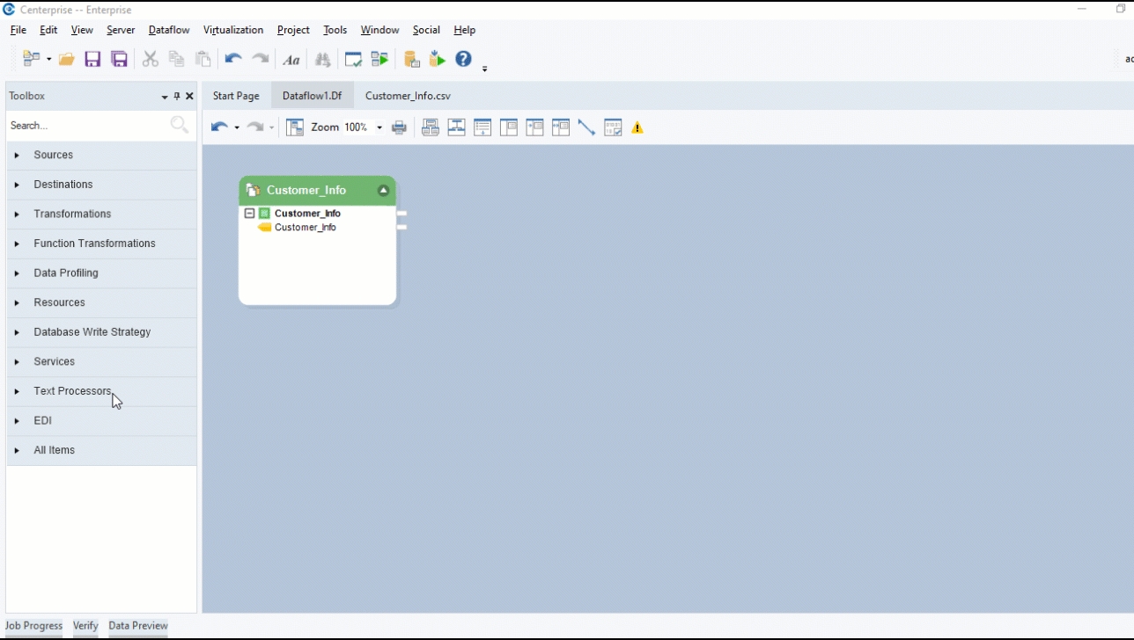Open the Virtualization menu
Viewport: 1134px width, 640px height.
coord(233,30)
